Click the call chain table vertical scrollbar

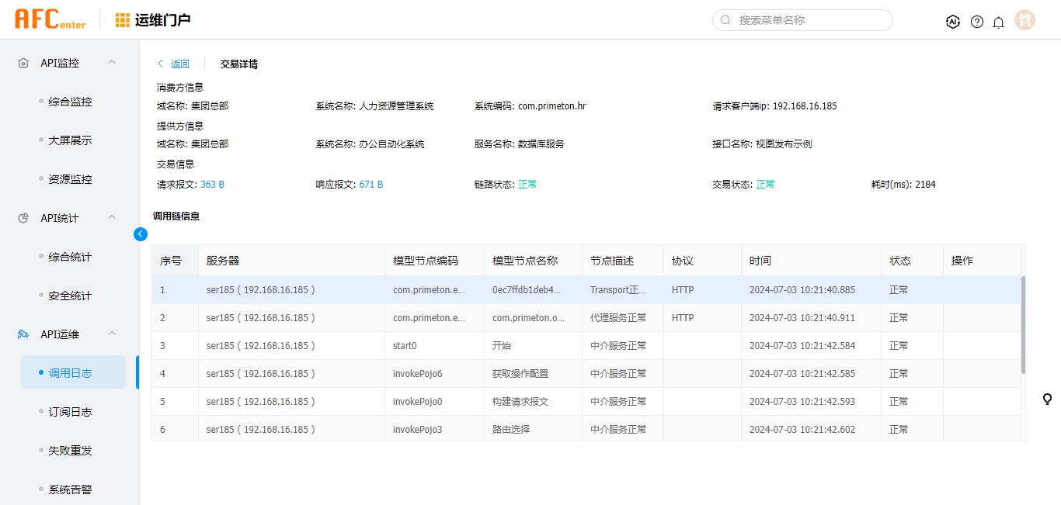point(1022,324)
